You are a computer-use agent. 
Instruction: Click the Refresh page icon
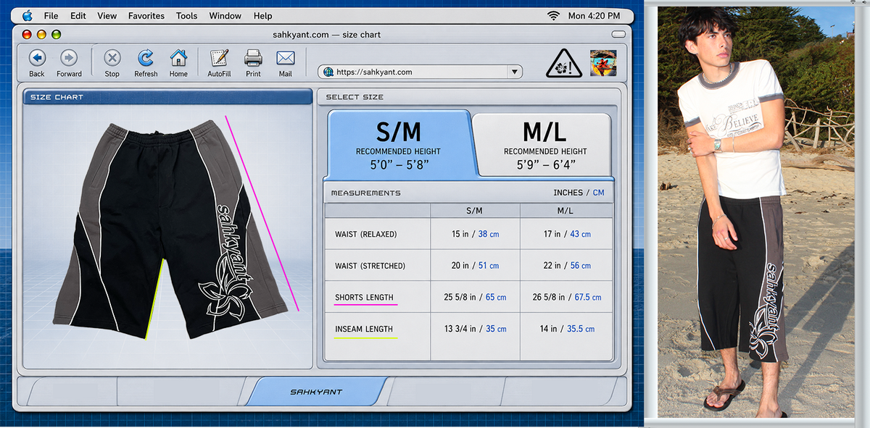pyautogui.click(x=146, y=58)
